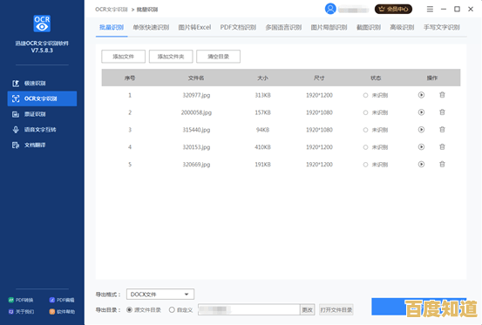Screen dimensions: 482x325
Task: Open the 会员中心 member center button
Action: pos(393,9)
